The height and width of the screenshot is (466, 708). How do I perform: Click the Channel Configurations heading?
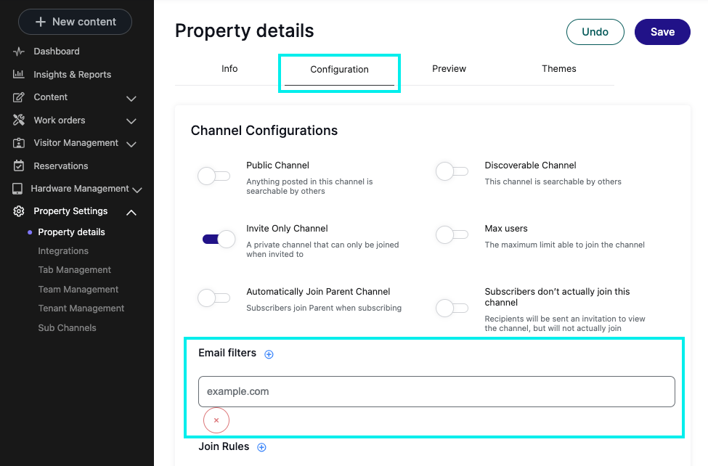[x=264, y=131]
